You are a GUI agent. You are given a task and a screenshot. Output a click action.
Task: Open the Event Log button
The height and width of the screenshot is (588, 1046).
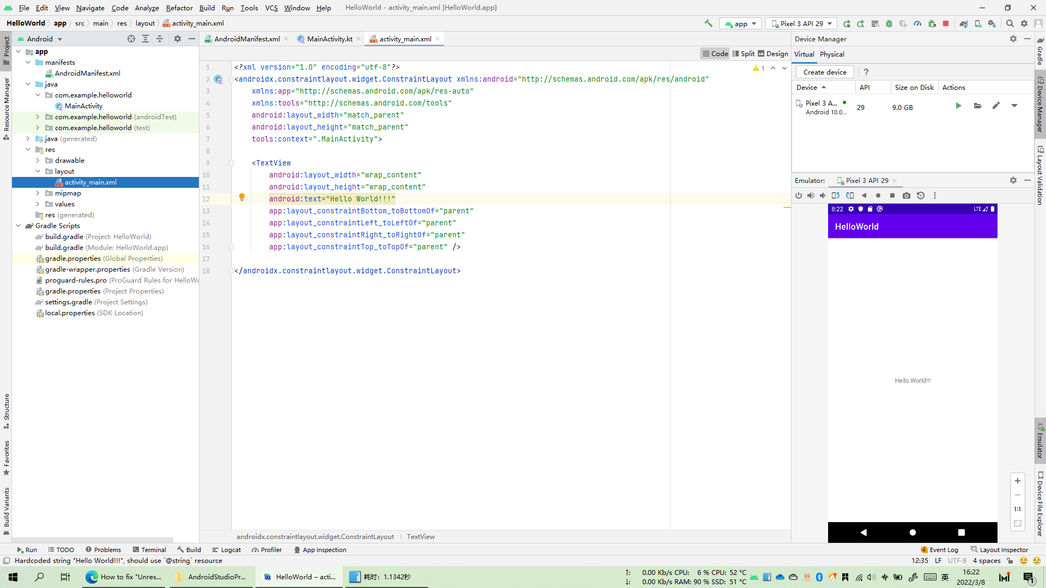click(x=939, y=549)
